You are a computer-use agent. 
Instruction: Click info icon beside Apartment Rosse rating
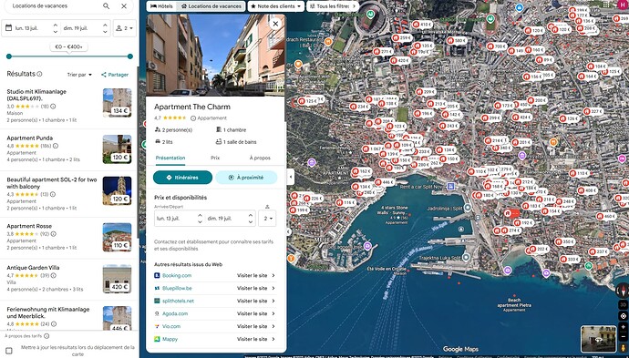click(54, 234)
